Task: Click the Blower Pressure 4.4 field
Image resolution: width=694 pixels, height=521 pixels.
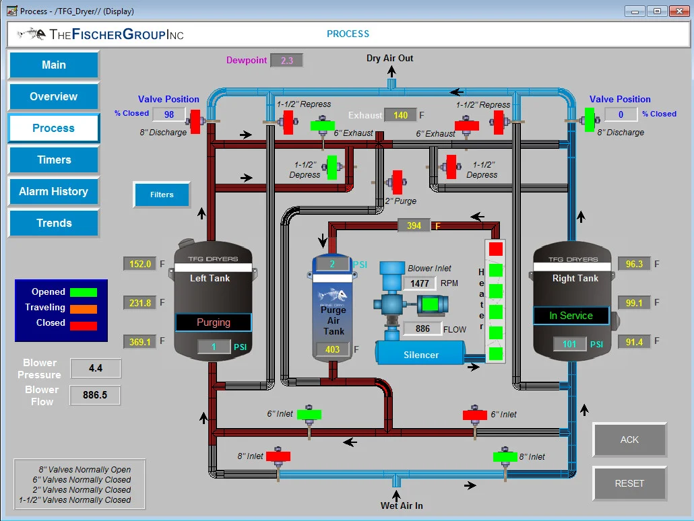Action: (96, 368)
